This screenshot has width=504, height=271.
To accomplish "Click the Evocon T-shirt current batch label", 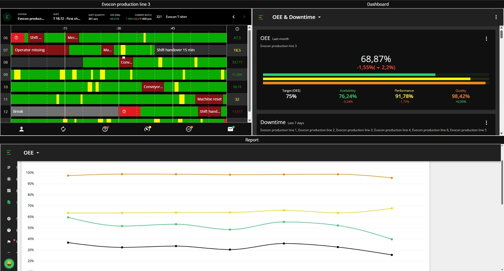I will point(176,17).
